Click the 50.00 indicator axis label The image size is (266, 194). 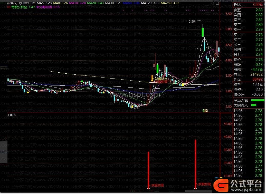(x=228, y=124)
